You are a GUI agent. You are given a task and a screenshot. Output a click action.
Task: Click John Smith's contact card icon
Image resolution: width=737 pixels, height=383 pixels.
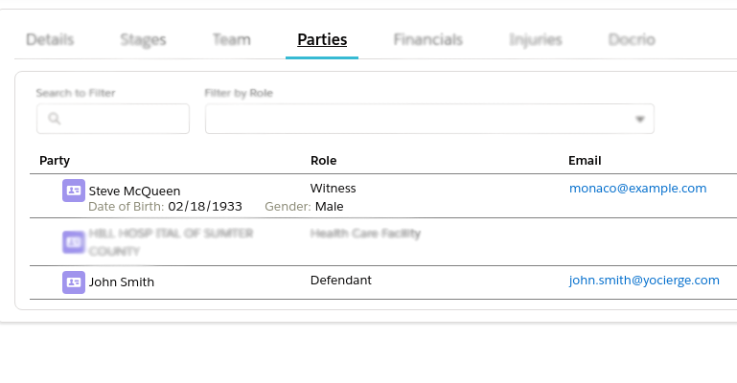tap(74, 282)
